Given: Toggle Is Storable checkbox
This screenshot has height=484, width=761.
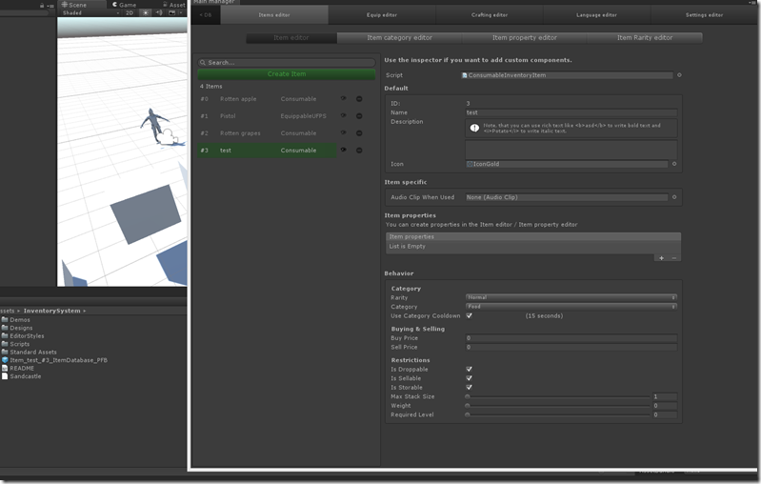Looking at the screenshot, I should 469,388.
